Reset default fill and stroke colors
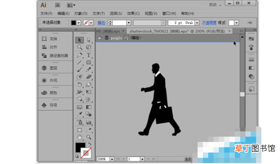Image resolution: width=280 pixels, height=164 pixels. click(77, 156)
